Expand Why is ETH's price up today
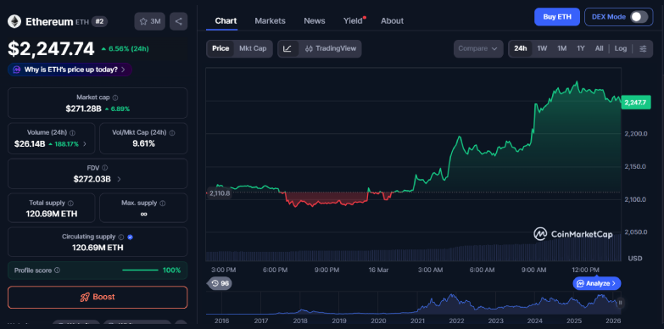This screenshot has height=329, width=664. (x=70, y=70)
